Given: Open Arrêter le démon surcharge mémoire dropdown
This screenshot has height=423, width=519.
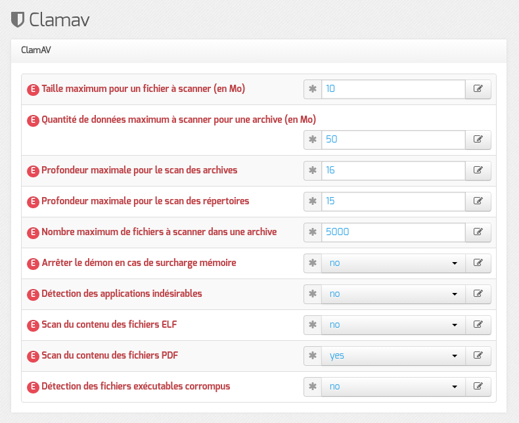Looking at the screenshot, I should [x=394, y=263].
